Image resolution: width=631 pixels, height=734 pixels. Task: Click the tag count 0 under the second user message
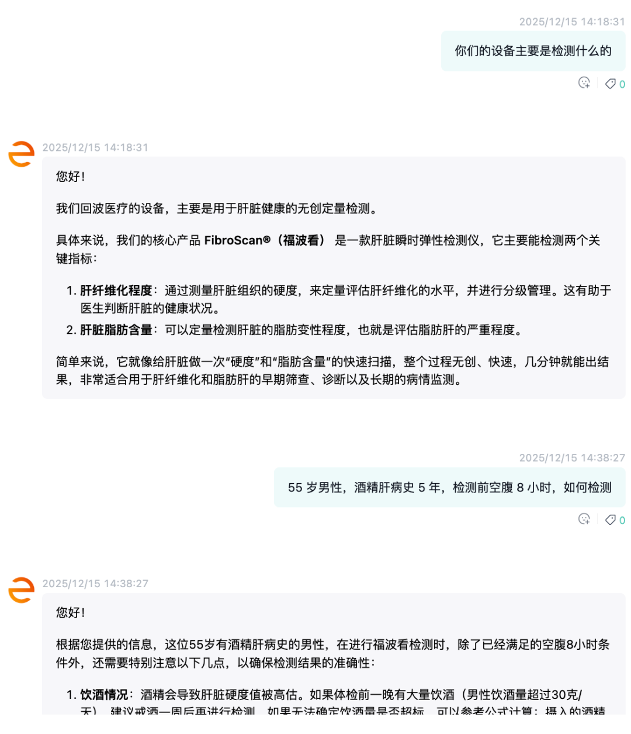click(x=622, y=521)
